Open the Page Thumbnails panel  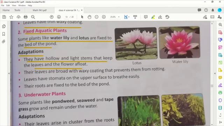click(4, 26)
